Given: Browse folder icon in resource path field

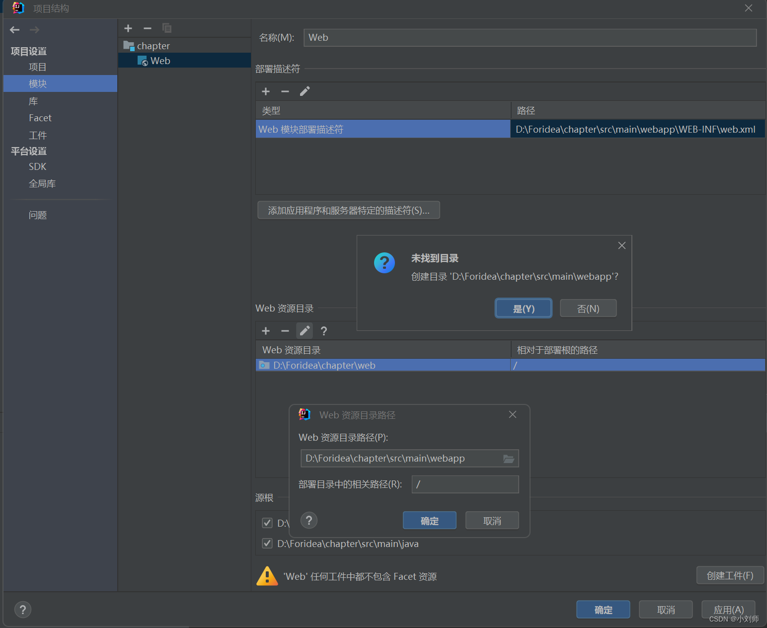Looking at the screenshot, I should (x=509, y=459).
